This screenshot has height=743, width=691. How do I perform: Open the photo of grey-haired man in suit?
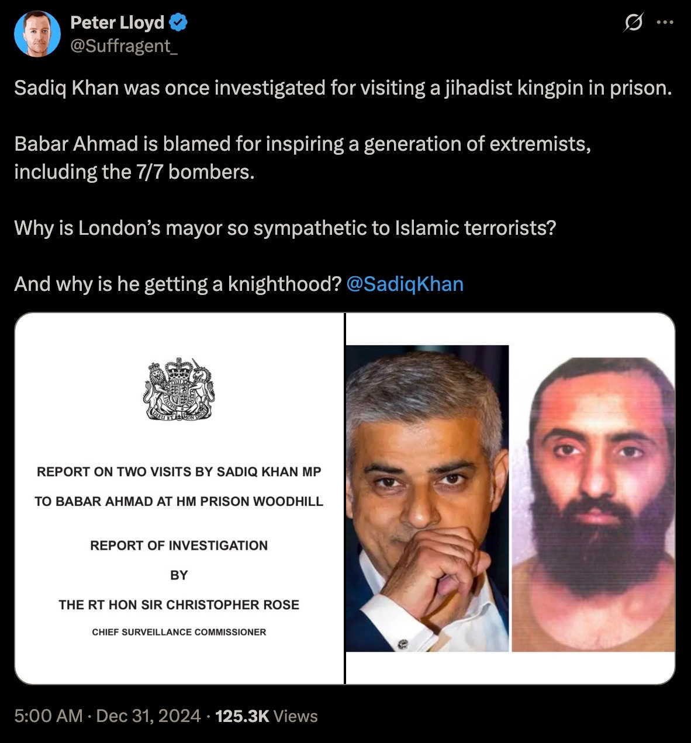427,498
